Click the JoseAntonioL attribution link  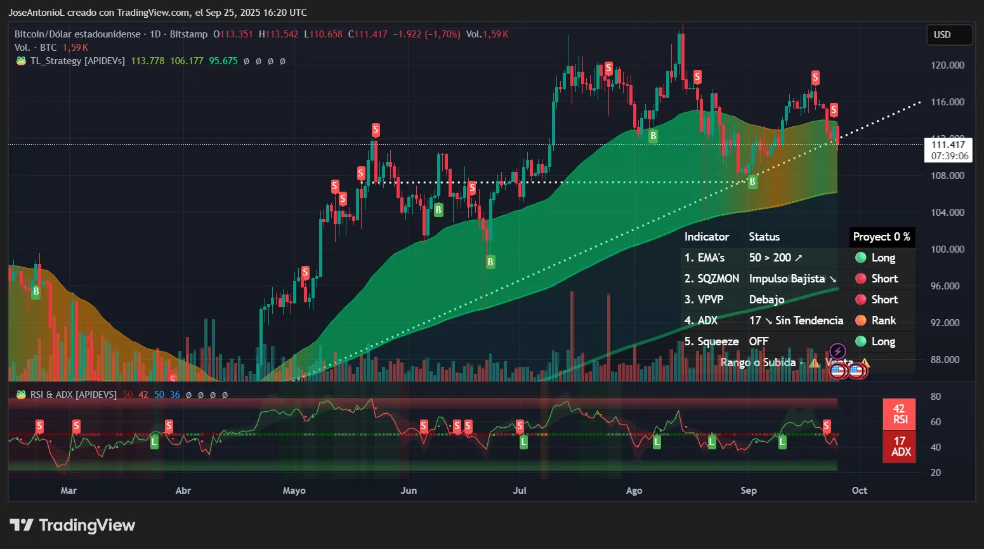(37, 12)
